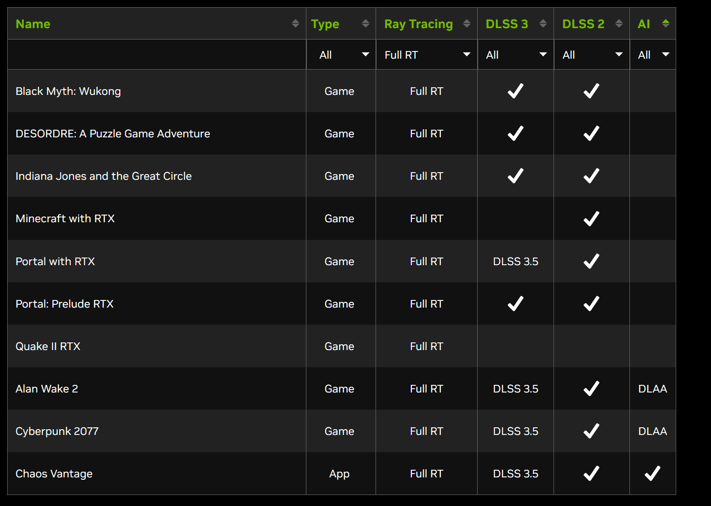Screen dimensions: 711x506
Task: Click DLSS 2 checkmark for DESORDRE row
Action: (591, 133)
